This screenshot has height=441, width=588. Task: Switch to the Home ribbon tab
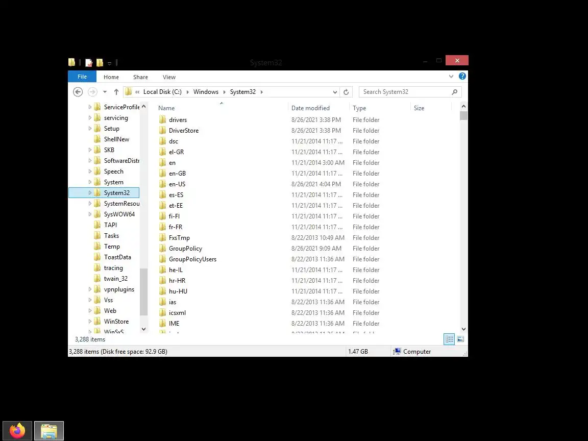[111, 77]
